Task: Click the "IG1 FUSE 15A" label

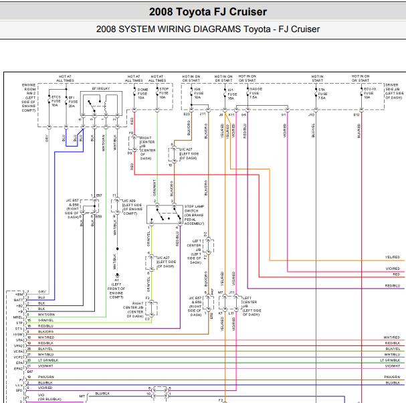Action: click(232, 94)
